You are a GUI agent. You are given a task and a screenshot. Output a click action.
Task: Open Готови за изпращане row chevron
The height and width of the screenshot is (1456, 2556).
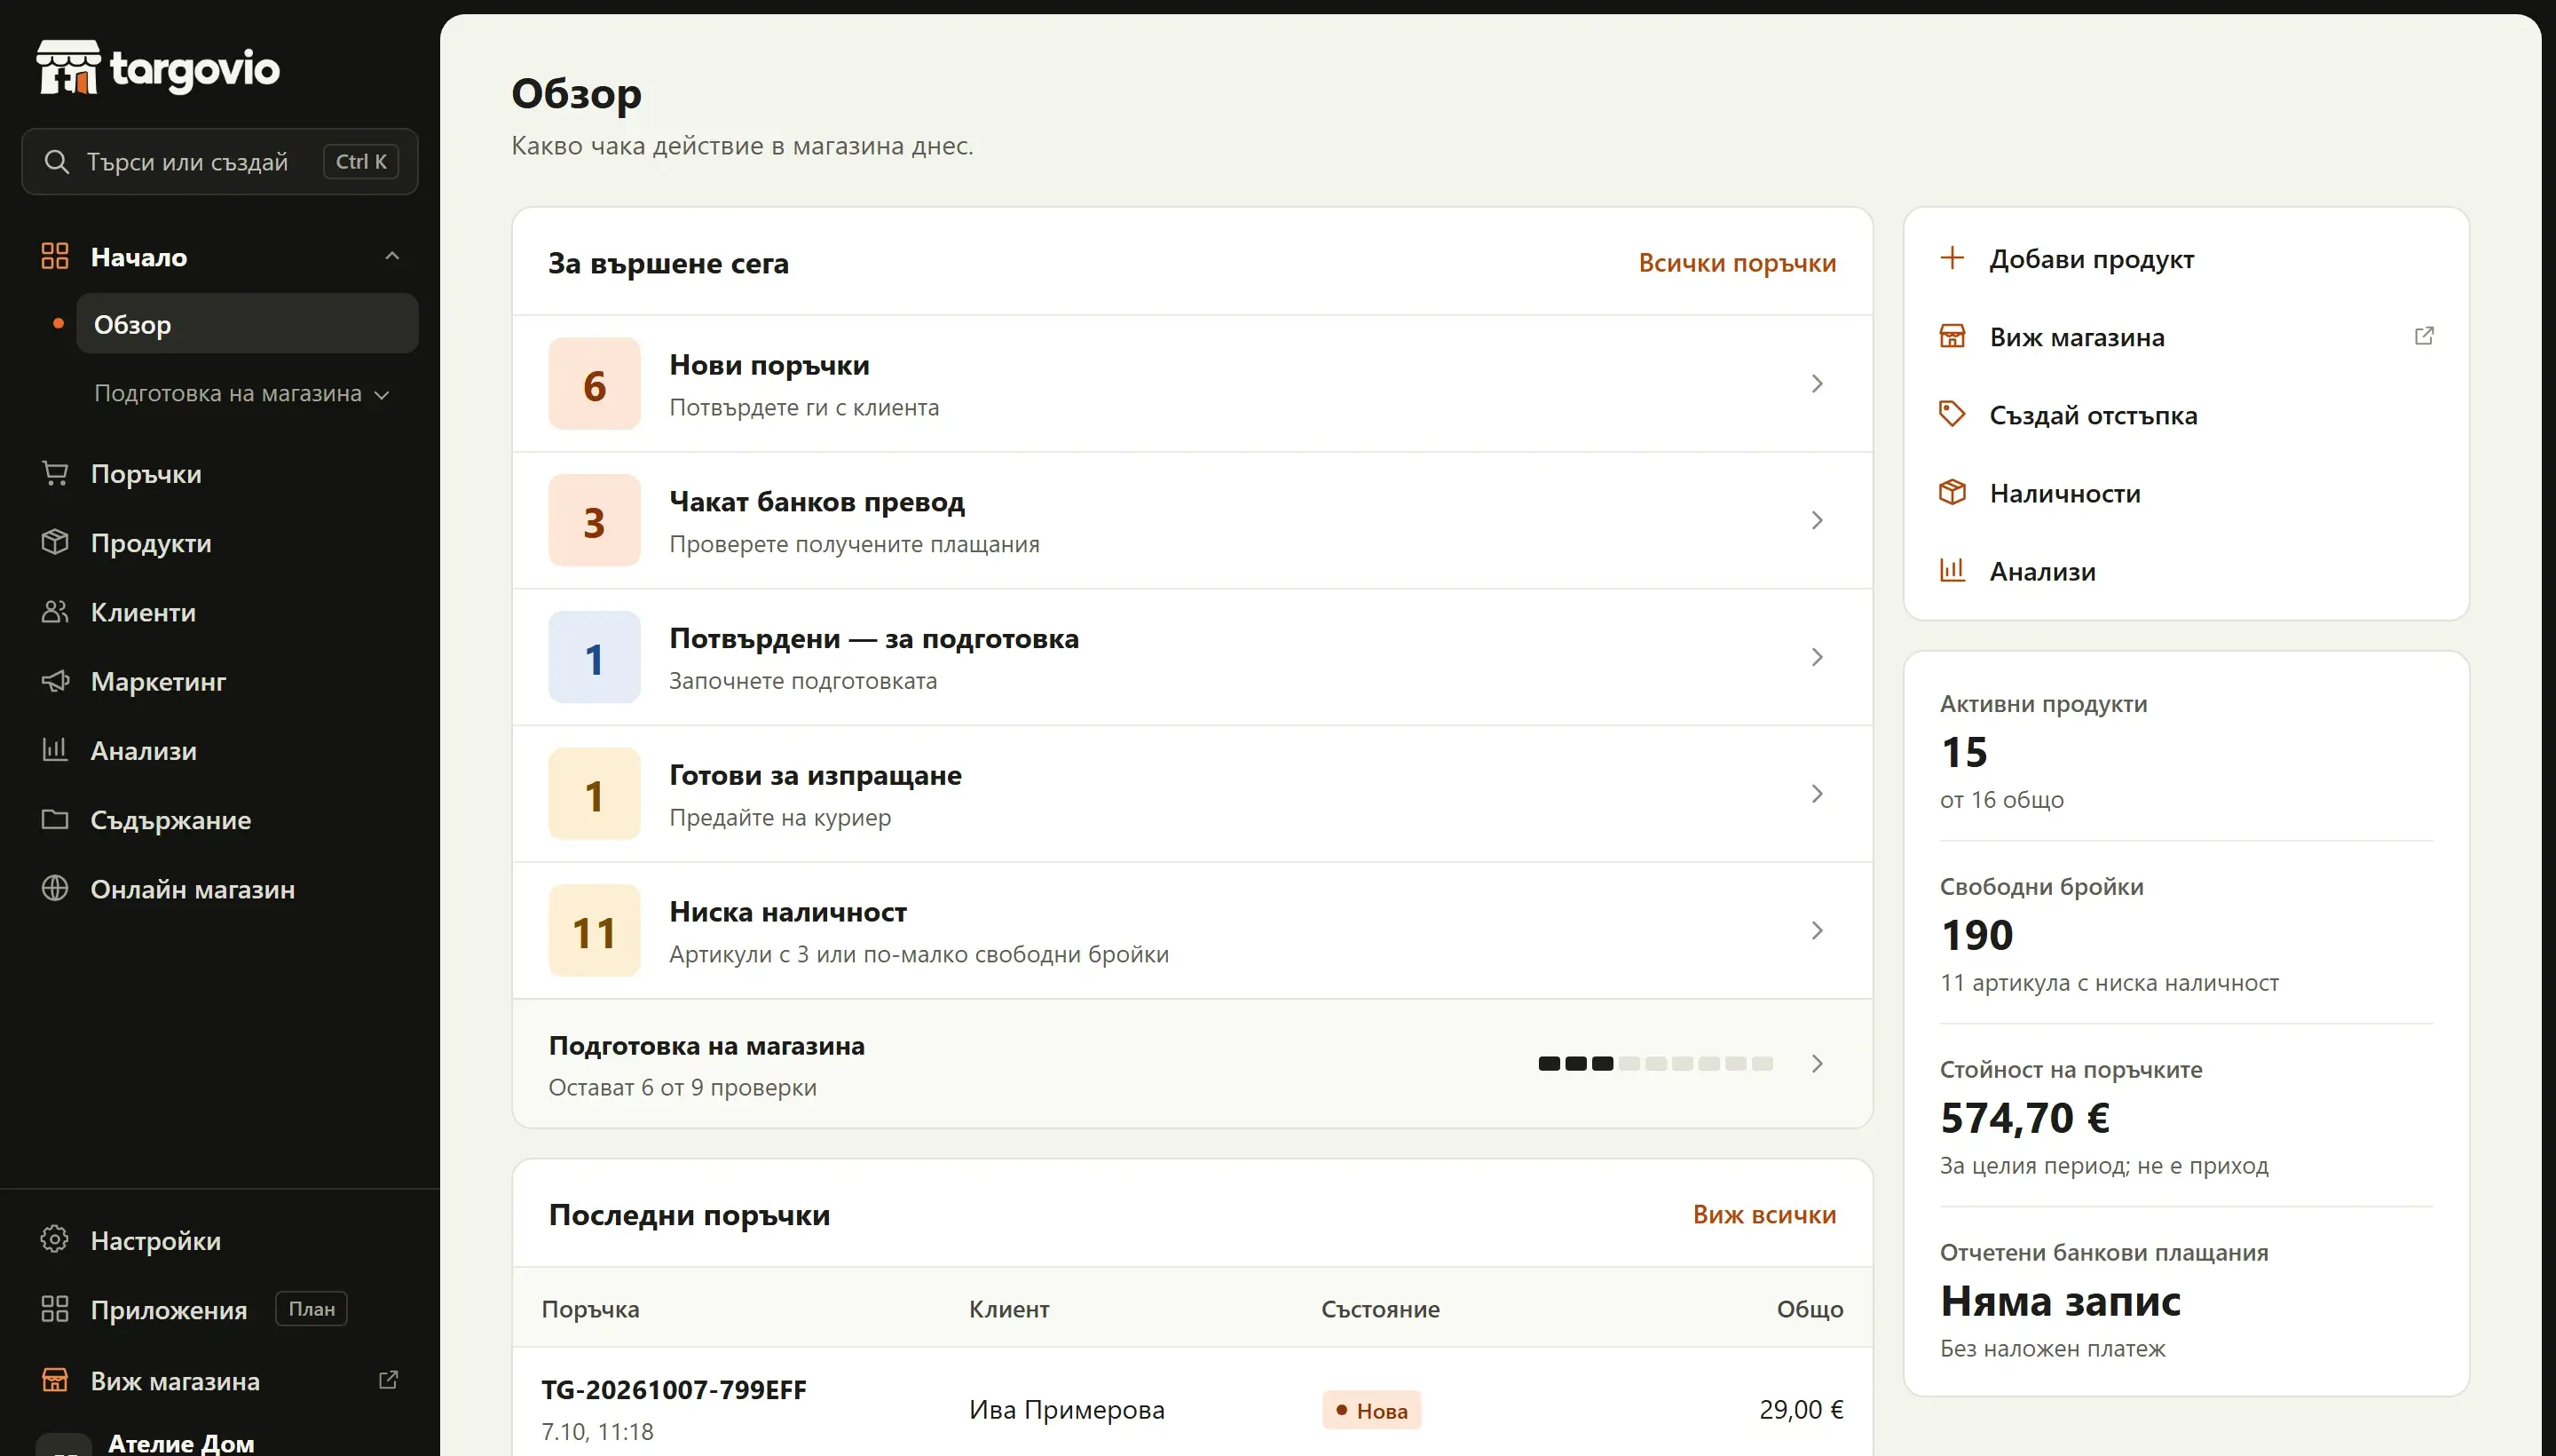point(1818,794)
